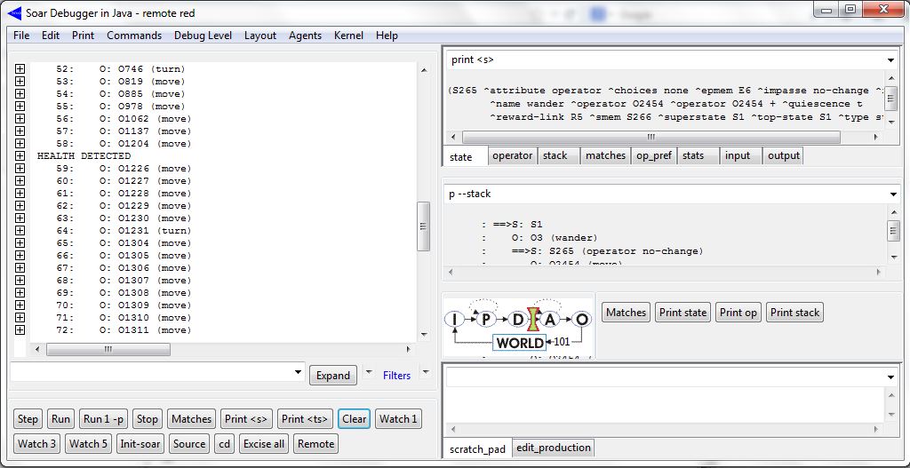Switch to the op_pref tab
The image size is (910, 468).
(652, 155)
